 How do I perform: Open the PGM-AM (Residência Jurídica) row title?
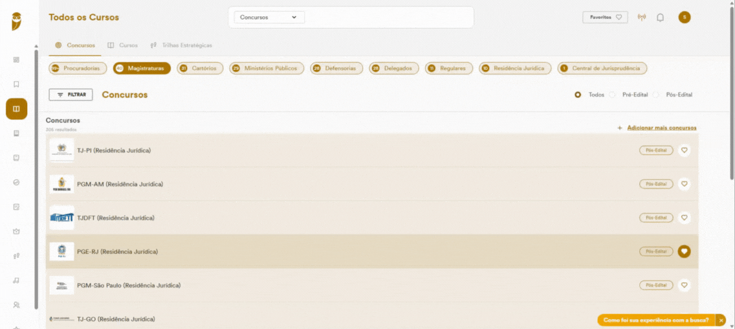click(120, 184)
